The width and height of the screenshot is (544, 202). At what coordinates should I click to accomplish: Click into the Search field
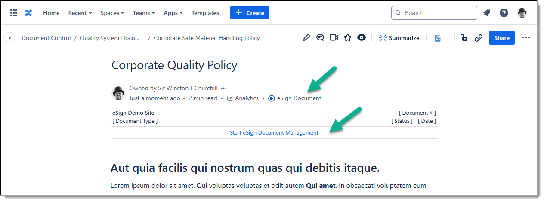click(434, 13)
